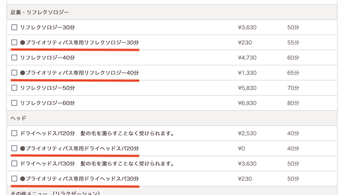
Task: Select プライオリティパス専用ドライヘッドスパ20分 checkbox
Action: coord(14,148)
